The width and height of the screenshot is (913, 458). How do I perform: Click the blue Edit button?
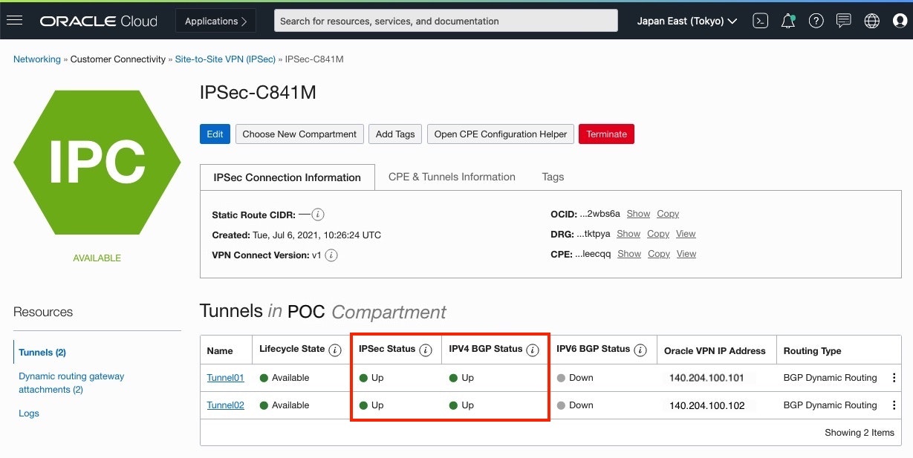215,134
